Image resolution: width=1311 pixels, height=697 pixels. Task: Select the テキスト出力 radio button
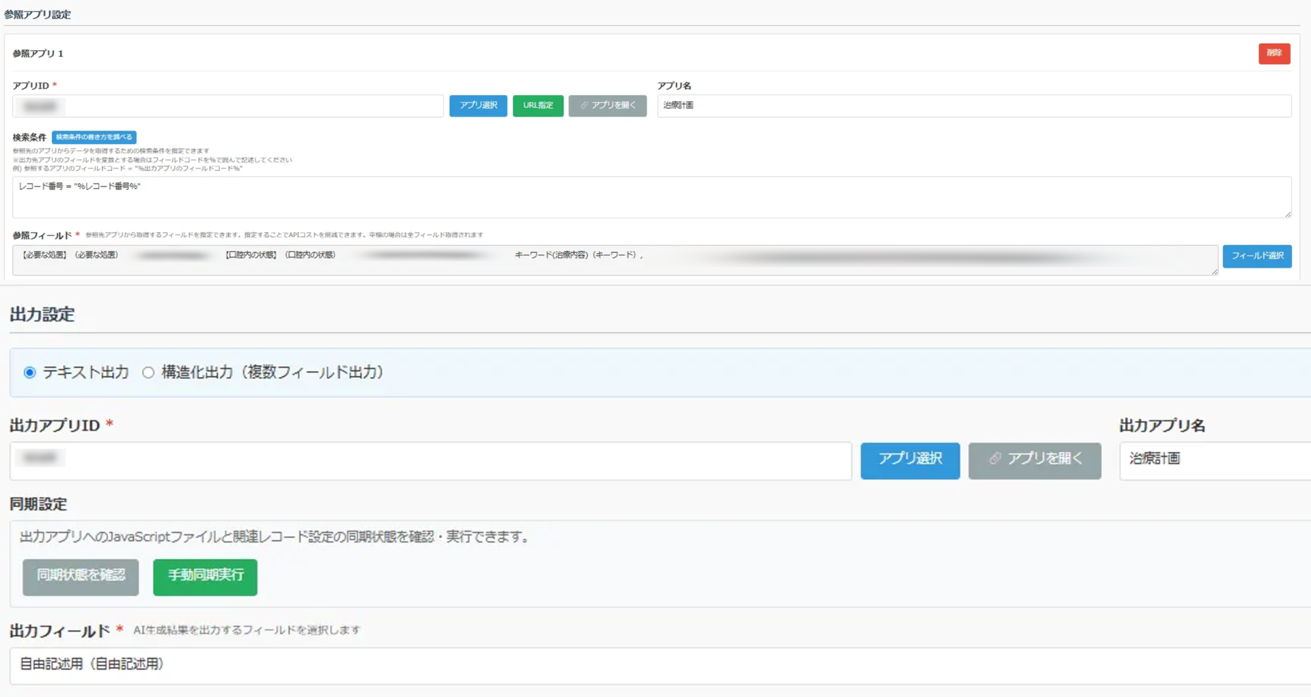pos(29,373)
